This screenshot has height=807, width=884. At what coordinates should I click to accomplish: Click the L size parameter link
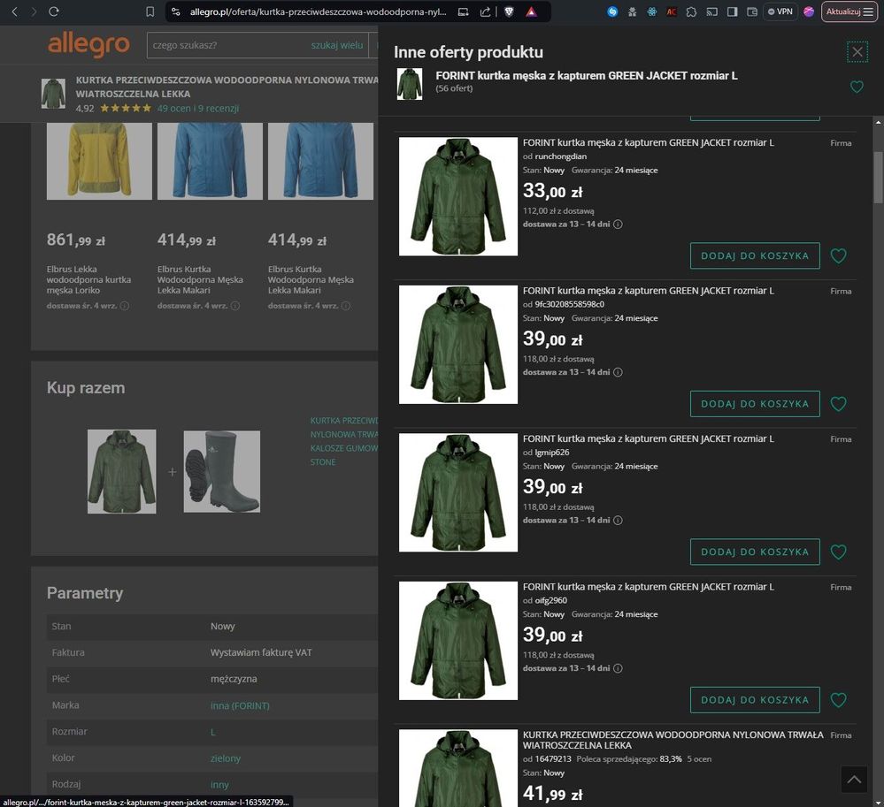[213, 732]
